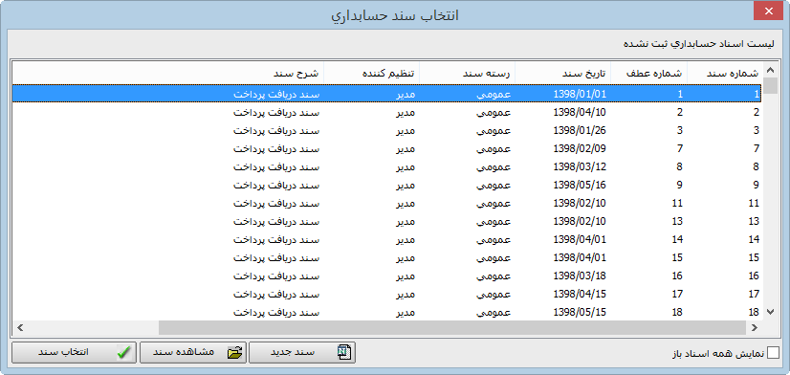Screen dimensions: 790x375
Task: Click سند دریافت پرداخت in document 9 row
Action: [276, 185]
